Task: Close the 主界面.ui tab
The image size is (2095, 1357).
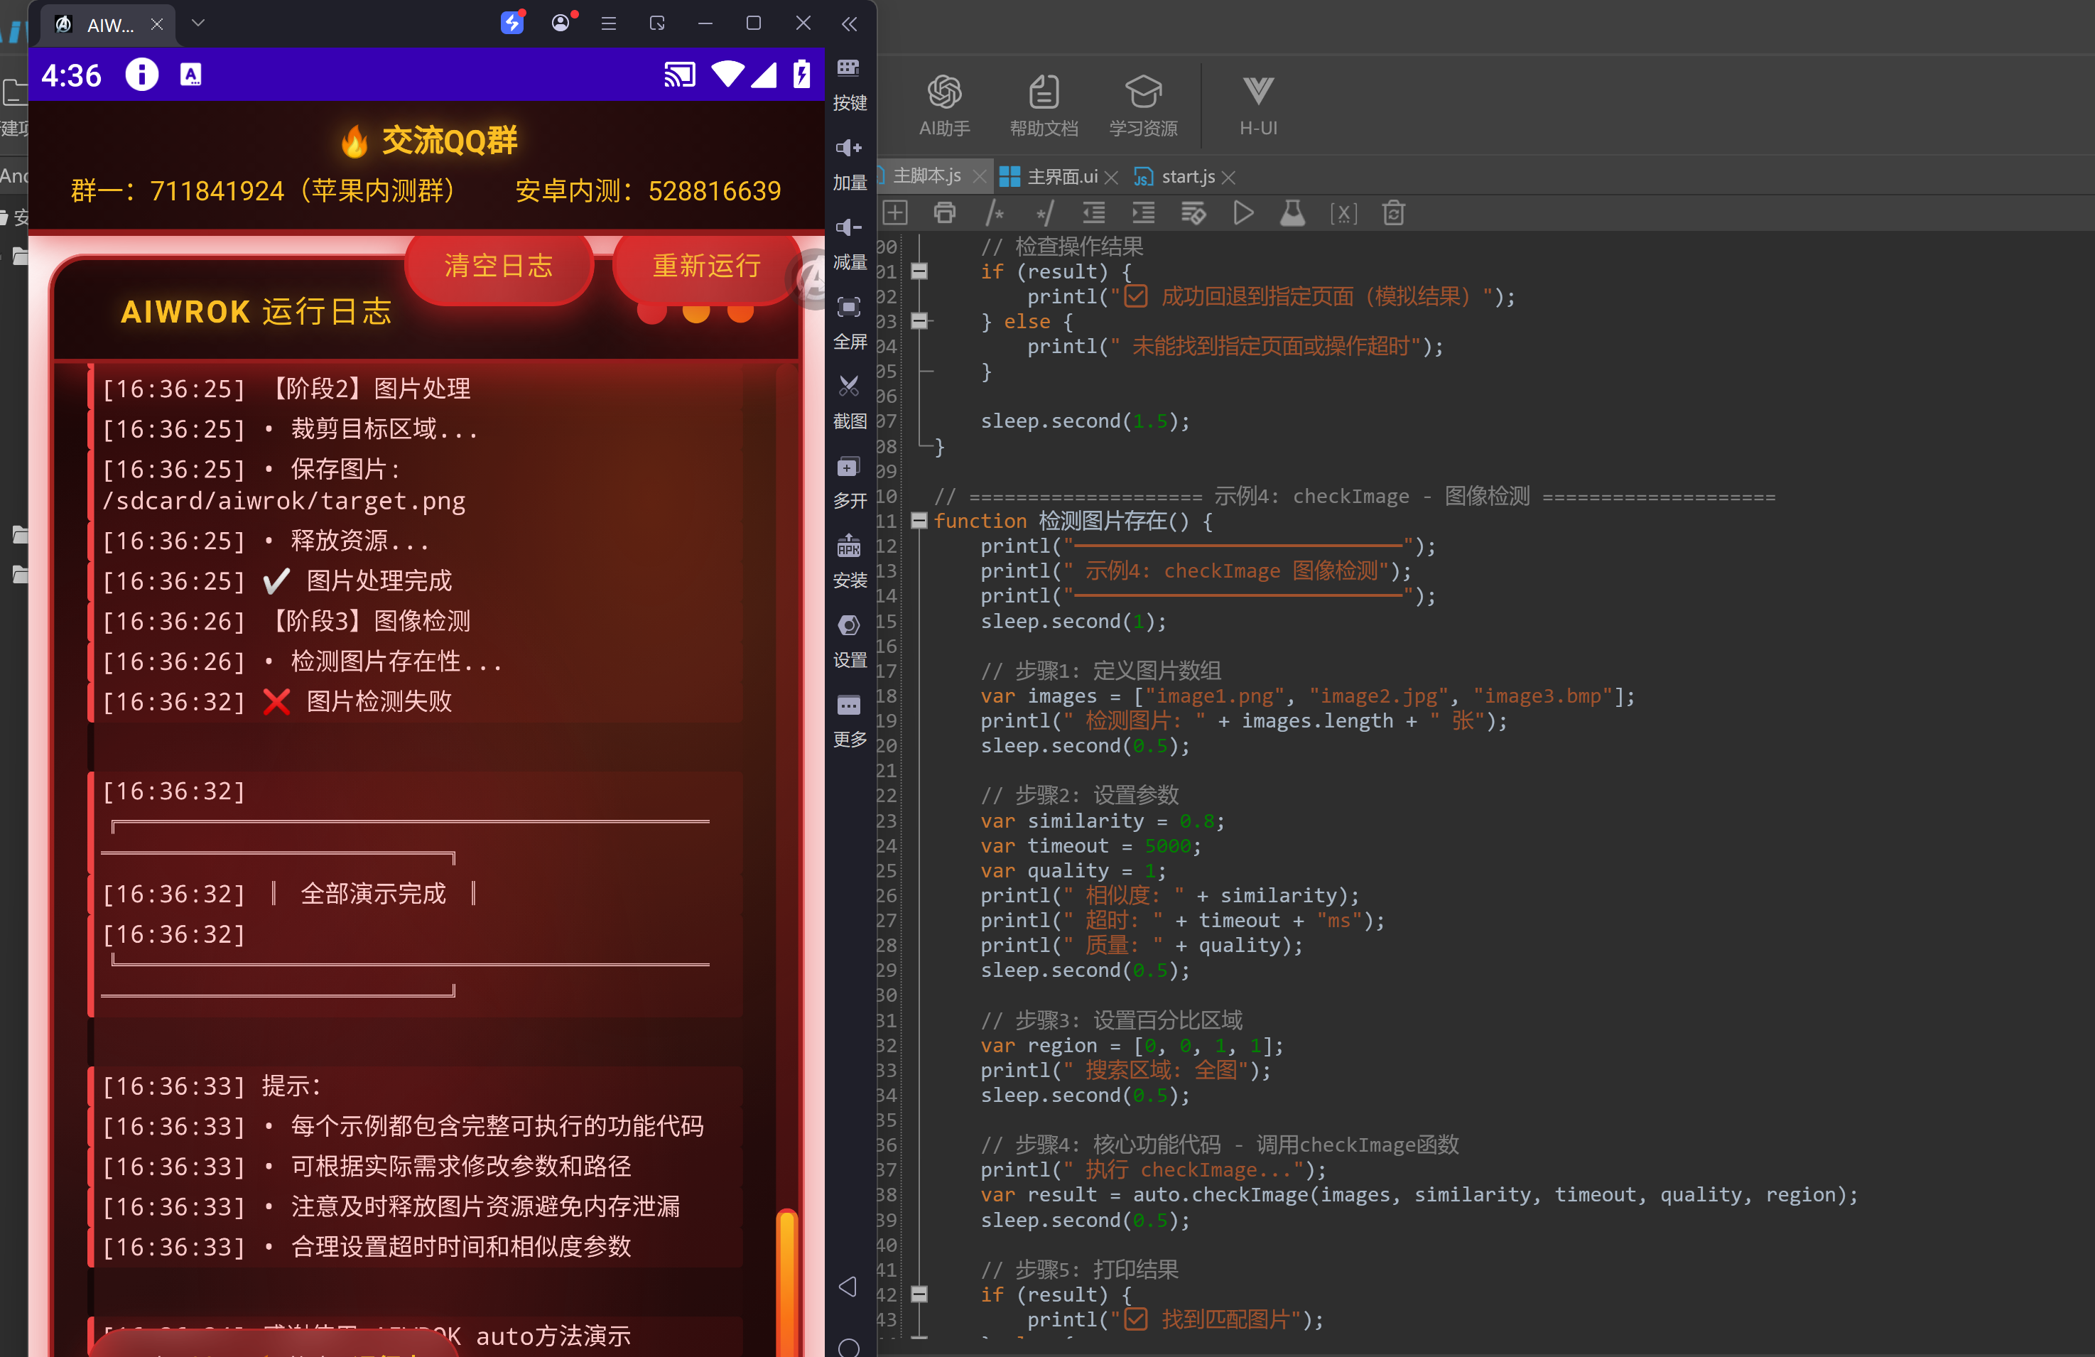Action: (x=1112, y=178)
